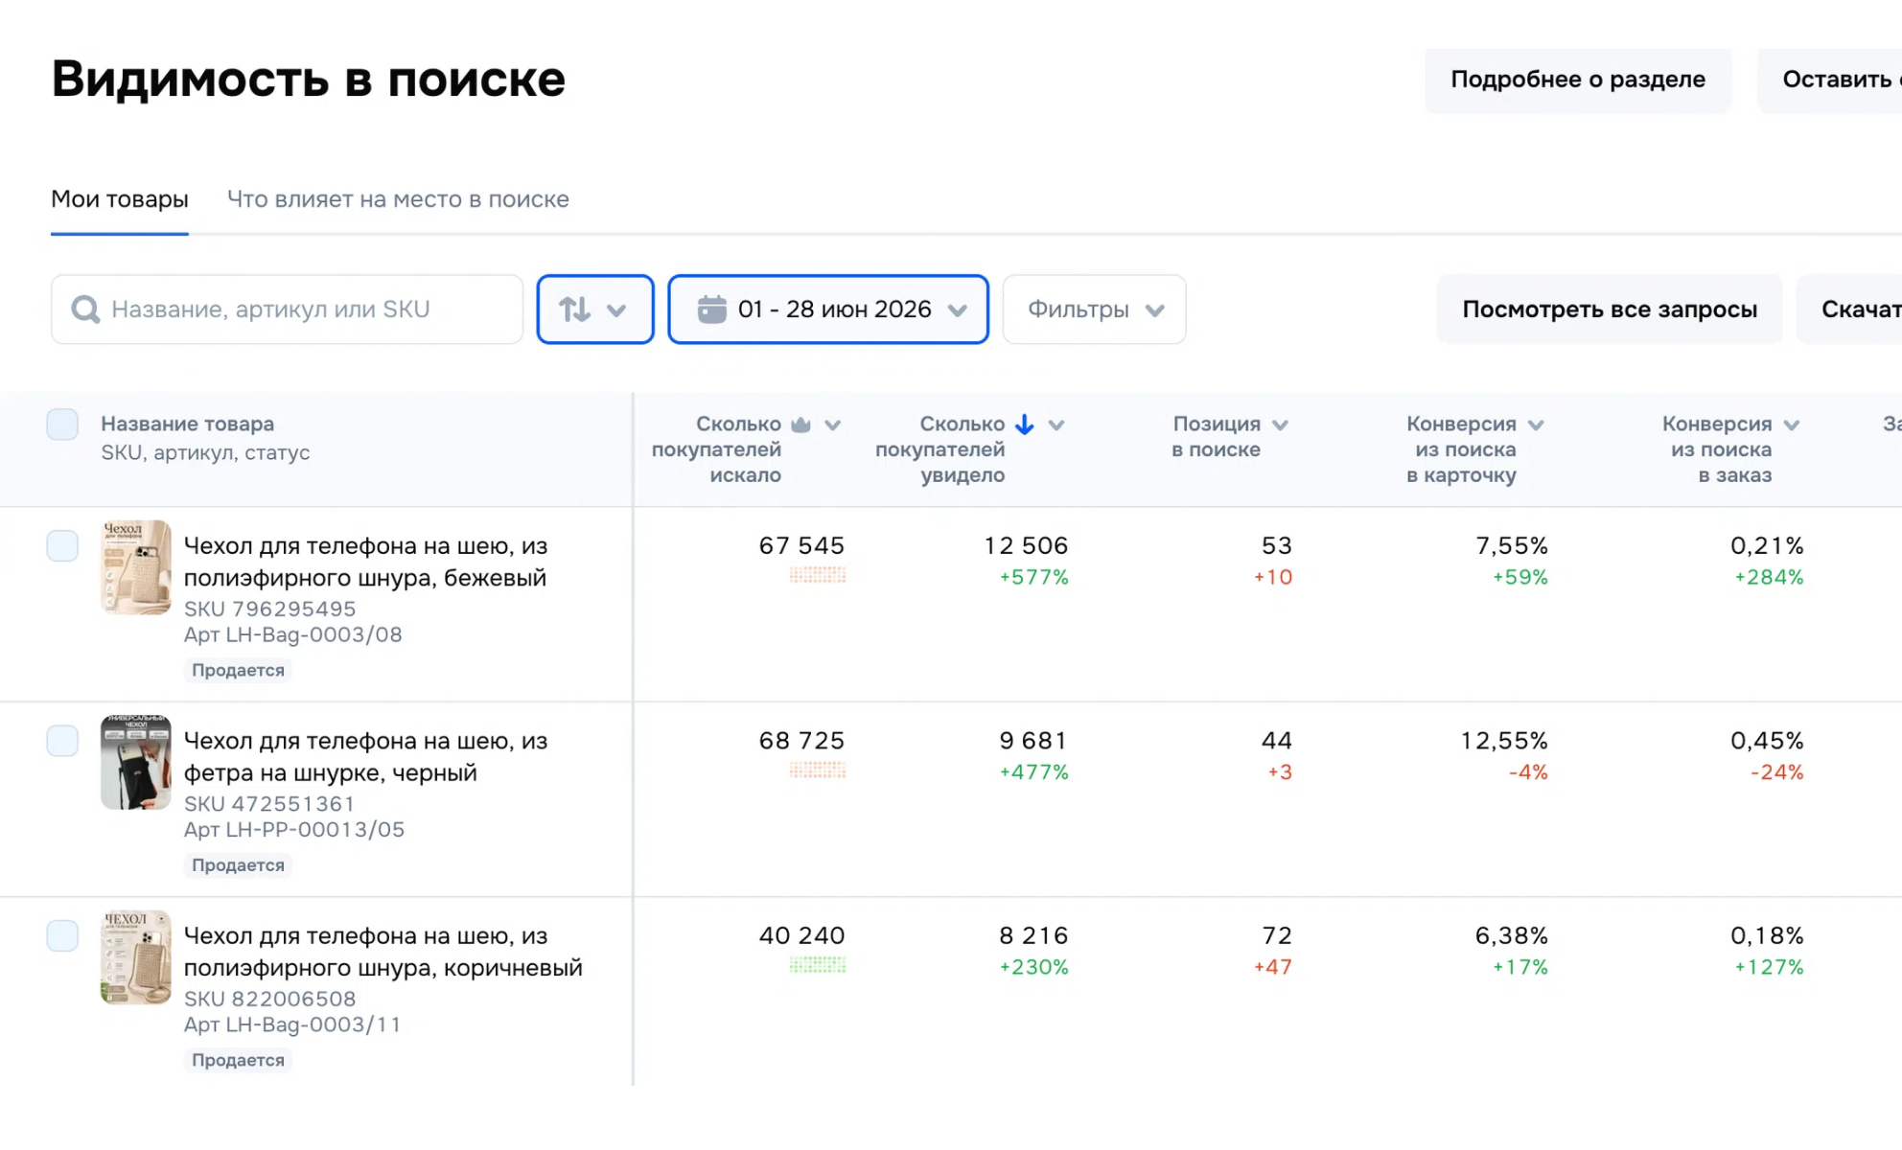This screenshot has width=1902, height=1150.
Task: Open product title ending with коричневый
Action: (383, 952)
